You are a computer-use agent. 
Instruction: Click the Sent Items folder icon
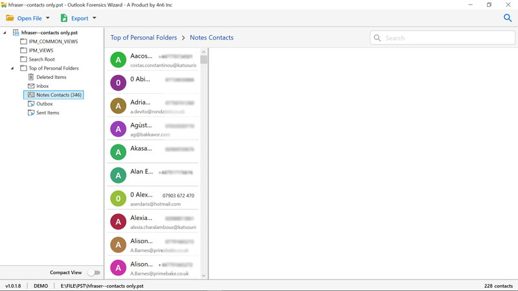[x=31, y=113]
